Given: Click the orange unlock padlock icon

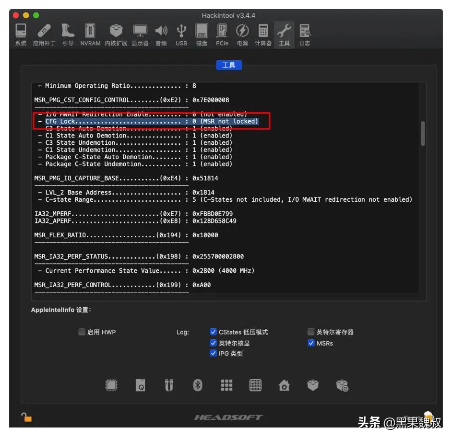Looking at the screenshot, I should coord(26,417).
